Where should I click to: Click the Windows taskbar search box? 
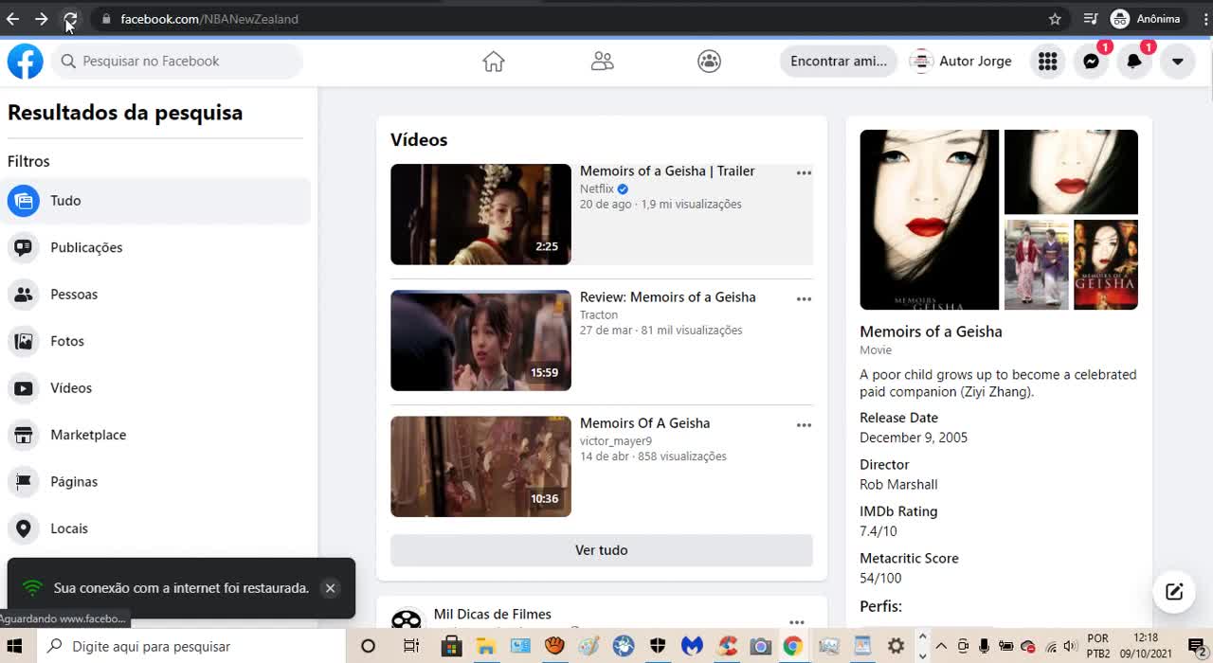[192, 646]
